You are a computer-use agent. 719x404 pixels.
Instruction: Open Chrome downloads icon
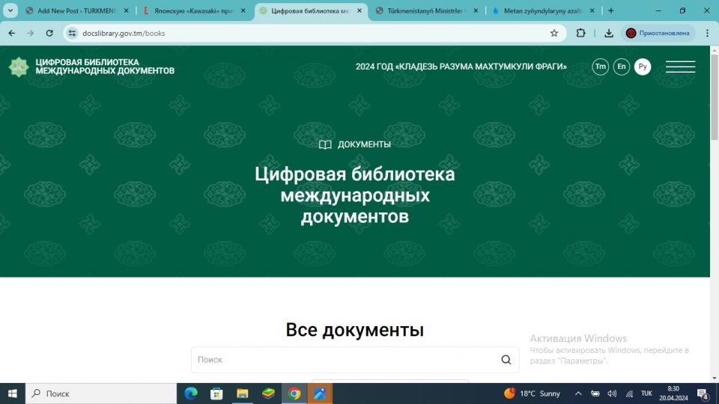pos(609,33)
